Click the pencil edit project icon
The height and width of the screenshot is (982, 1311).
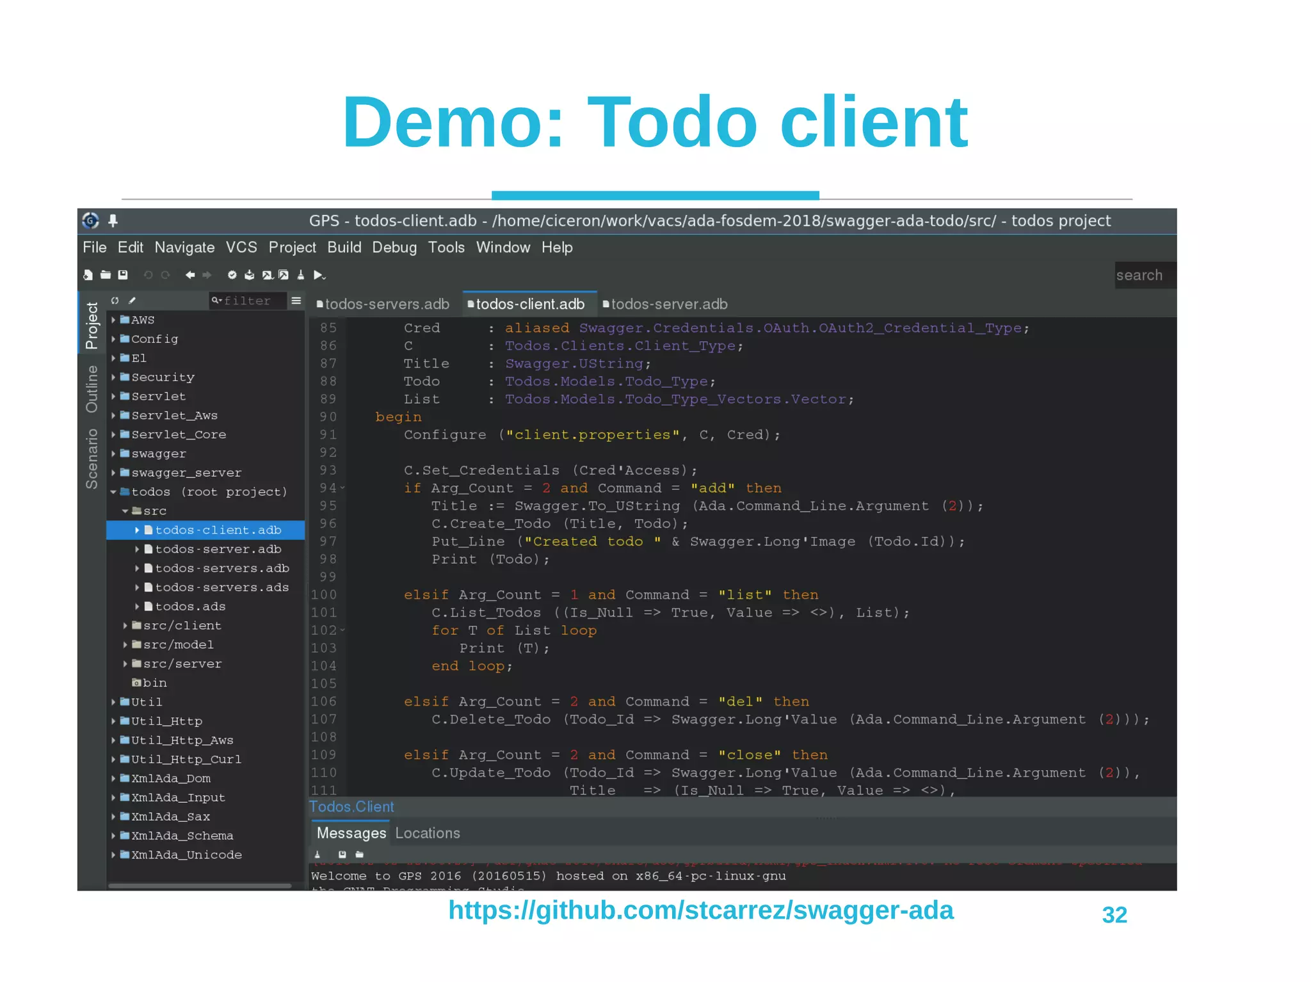click(133, 301)
